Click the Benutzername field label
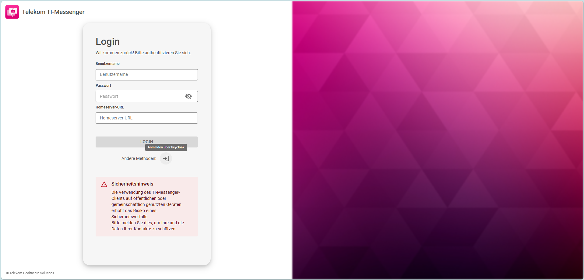 pyautogui.click(x=107, y=64)
